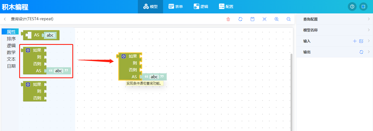Click the red trash delete icon
The image size is (373, 131).
pyautogui.click(x=228, y=19)
